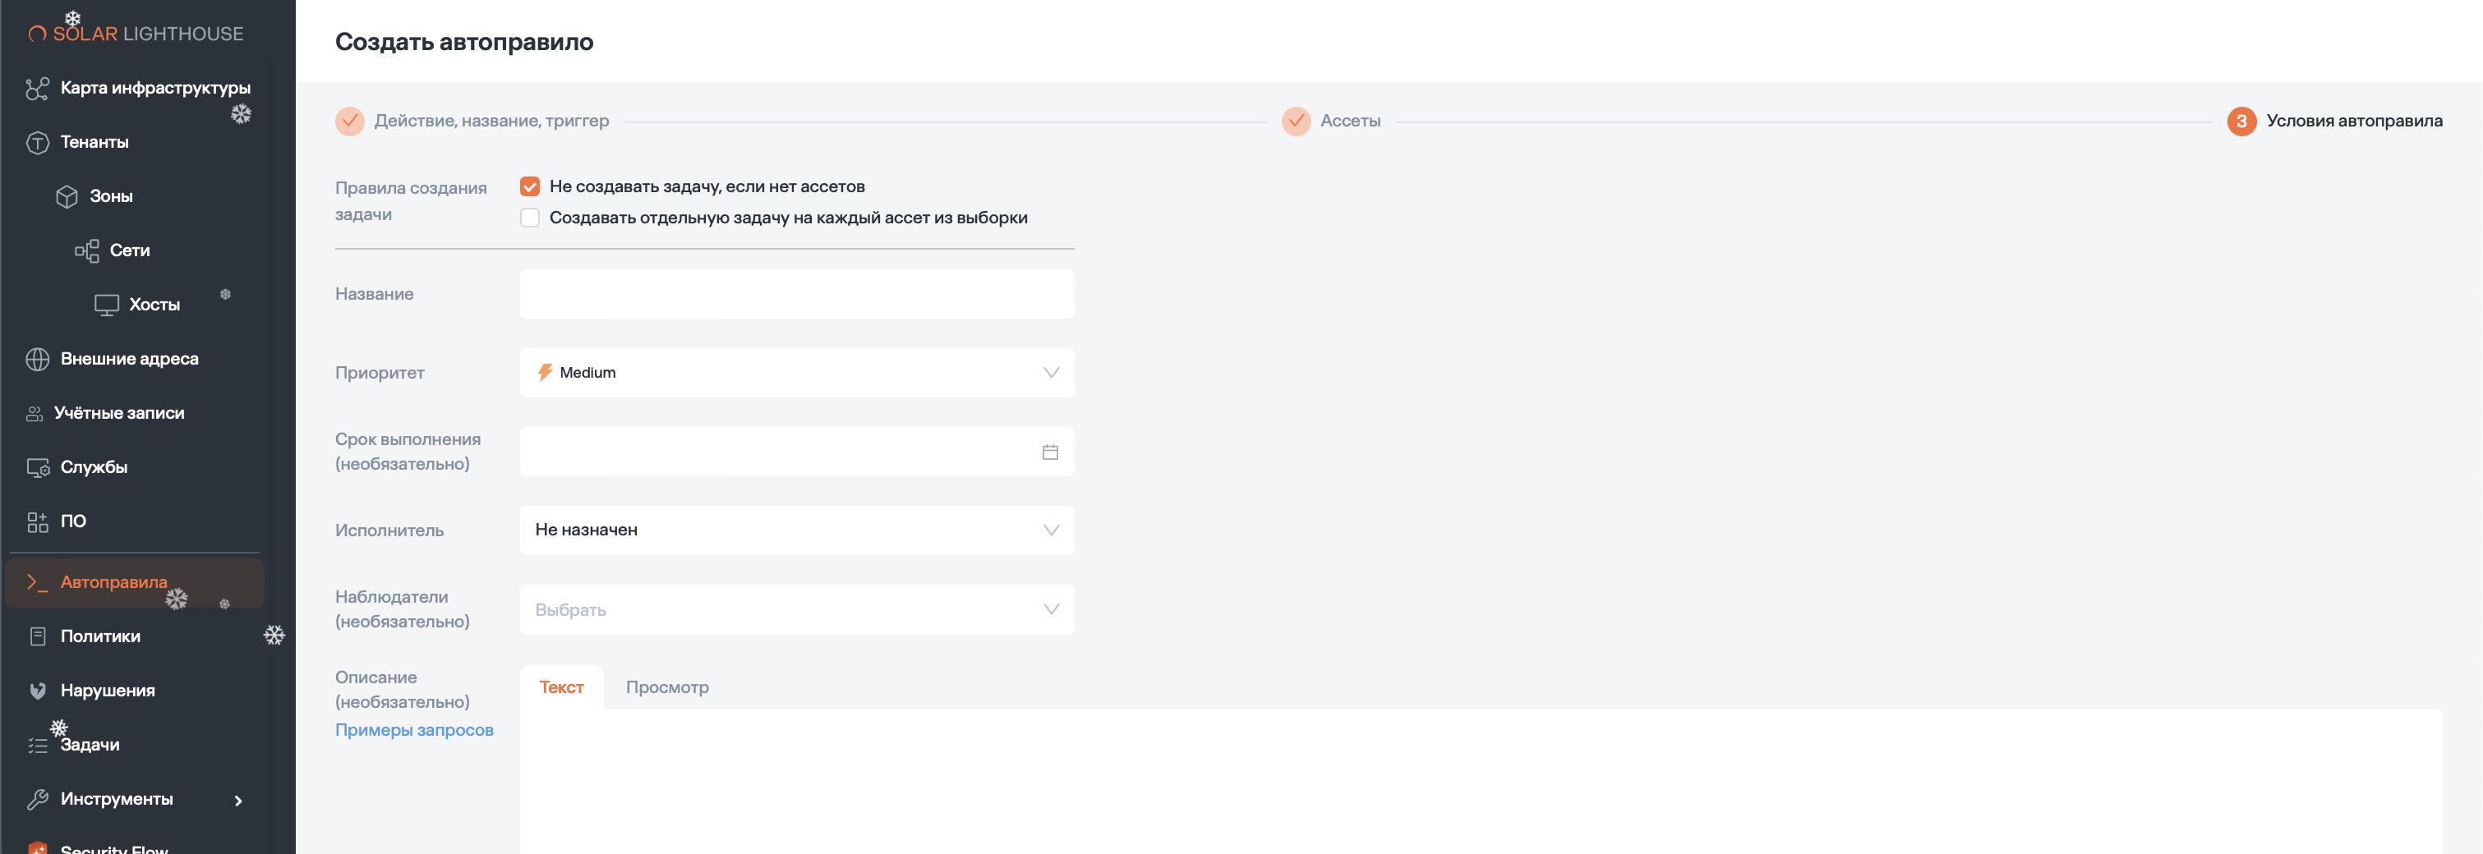Click the Учётные записи users icon

tap(35, 413)
